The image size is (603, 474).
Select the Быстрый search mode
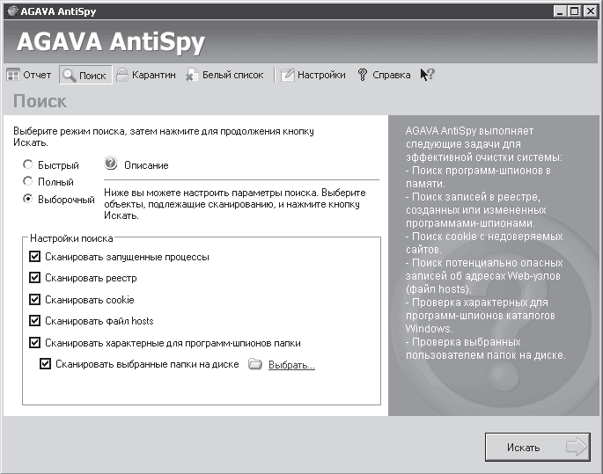click(28, 164)
